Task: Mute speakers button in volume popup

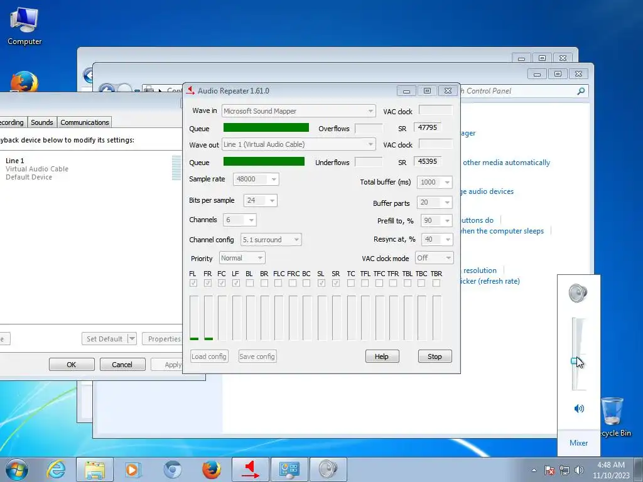Action: pos(578,408)
